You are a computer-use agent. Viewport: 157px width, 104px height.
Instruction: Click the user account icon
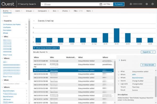(x=131, y=4)
